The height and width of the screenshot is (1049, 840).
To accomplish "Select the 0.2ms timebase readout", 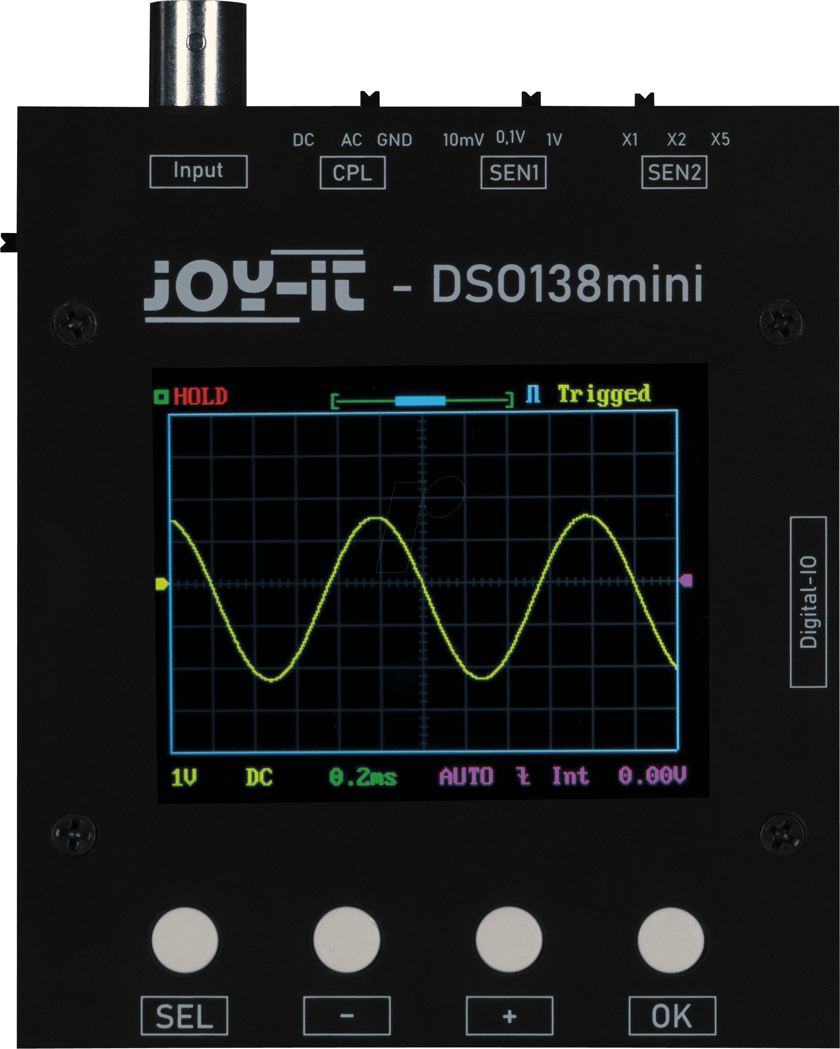I will coord(363,777).
